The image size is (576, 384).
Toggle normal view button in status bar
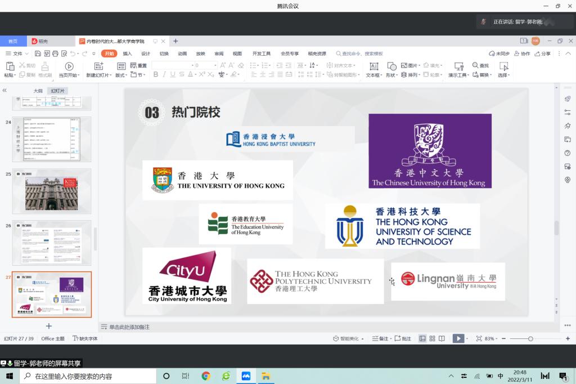coord(423,338)
